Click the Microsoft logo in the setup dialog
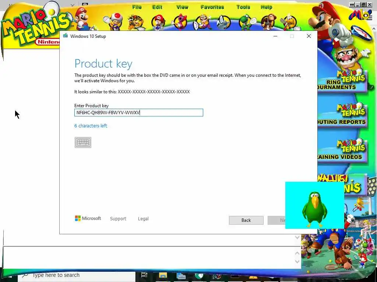Image resolution: width=377 pixels, height=282 pixels. pyautogui.click(x=88, y=218)
